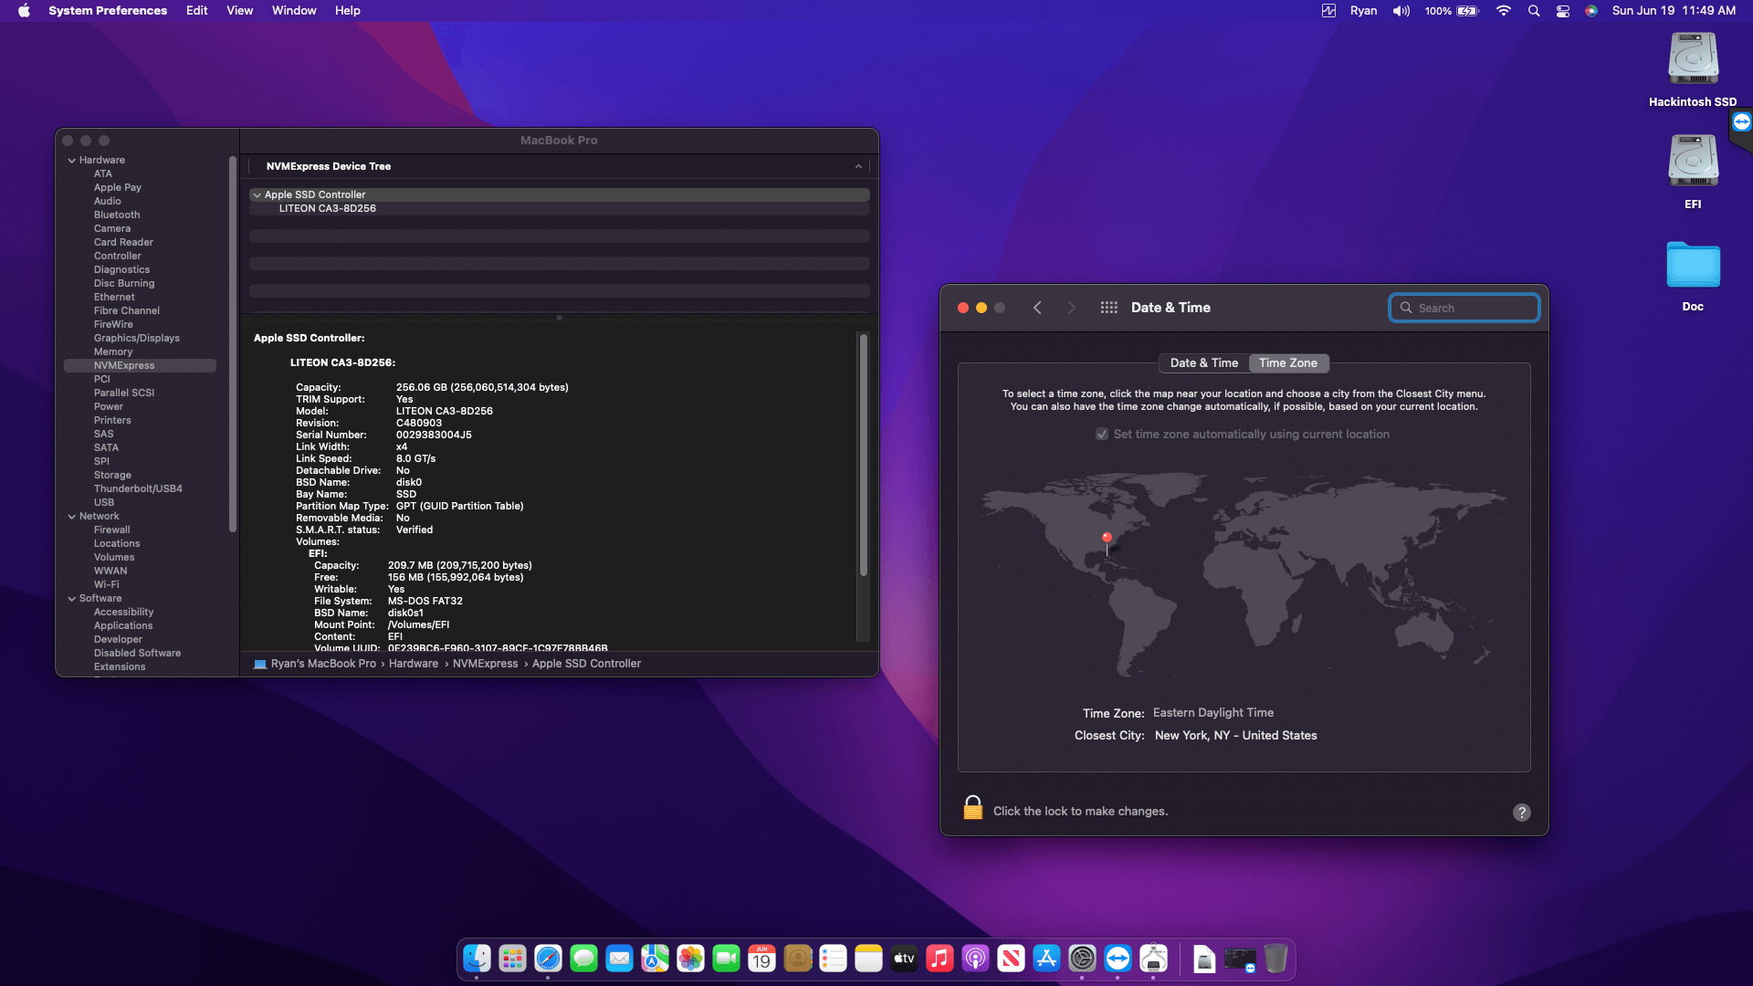Open Podcasts app in dock
Viewport: 1753px width, 986px height.
click(x=975, y=959)
